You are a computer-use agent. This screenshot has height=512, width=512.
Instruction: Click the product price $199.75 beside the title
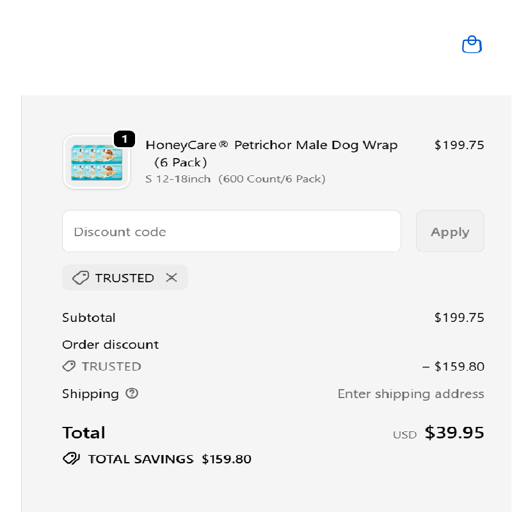coord(459,145)
